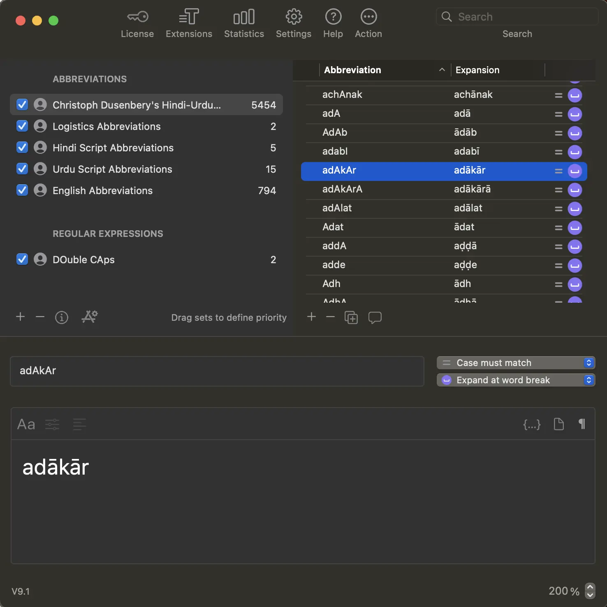Click word-break icon in adAkAr row
This screenshot has width=607, height=607.
pyautogui.click(x=575, y=171)
